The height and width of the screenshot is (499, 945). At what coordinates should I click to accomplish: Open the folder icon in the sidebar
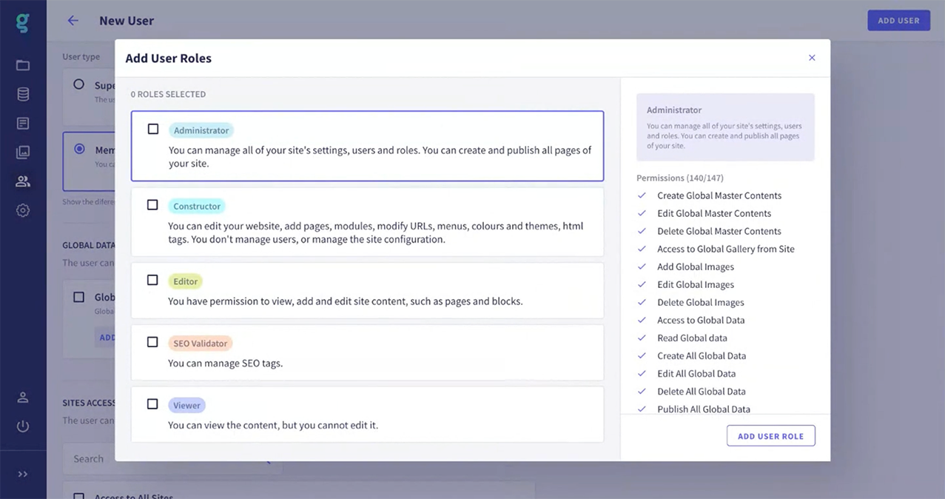click(23, 65)
